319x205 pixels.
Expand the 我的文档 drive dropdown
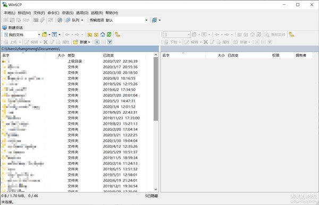point(39,35)
